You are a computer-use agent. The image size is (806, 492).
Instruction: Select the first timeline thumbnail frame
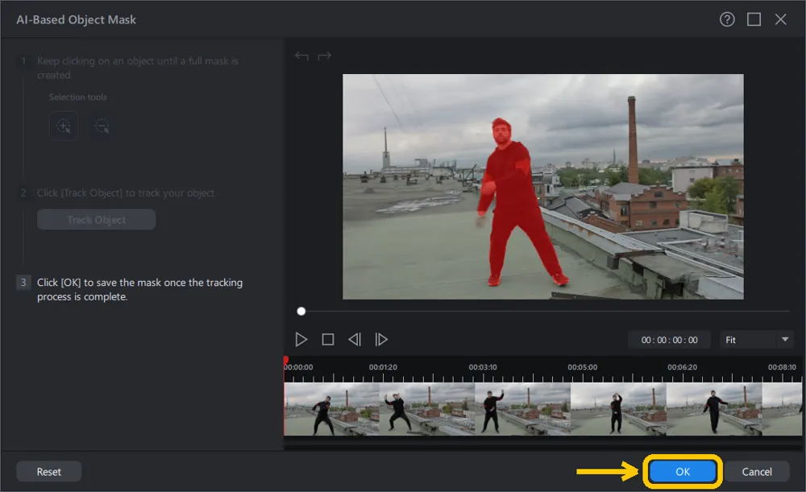(x=331, y=409)
